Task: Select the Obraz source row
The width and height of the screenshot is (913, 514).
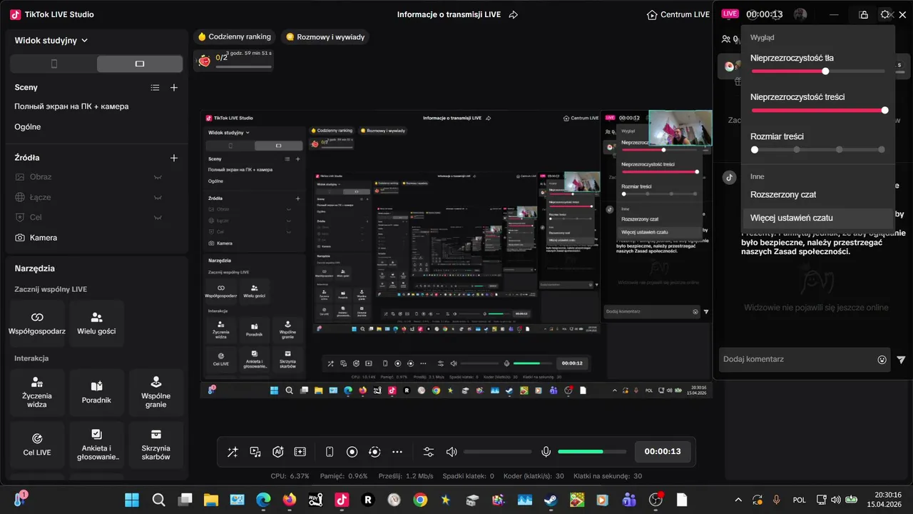Action: pyautogui.click(x=97, y=177)
